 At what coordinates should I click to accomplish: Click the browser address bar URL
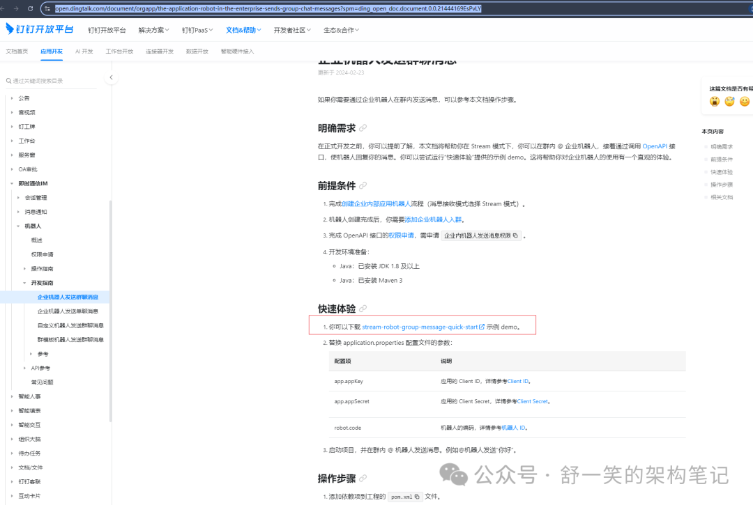point(268,8)
